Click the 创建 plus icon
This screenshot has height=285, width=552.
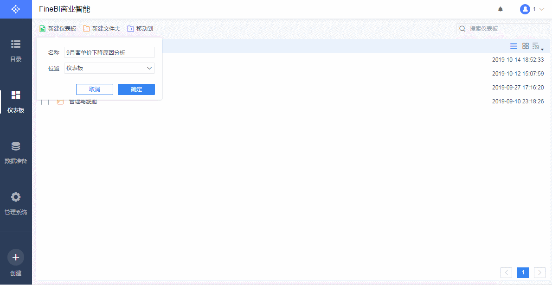(16, 257)
